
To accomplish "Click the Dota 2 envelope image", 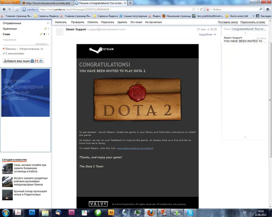I will (138, 100).
